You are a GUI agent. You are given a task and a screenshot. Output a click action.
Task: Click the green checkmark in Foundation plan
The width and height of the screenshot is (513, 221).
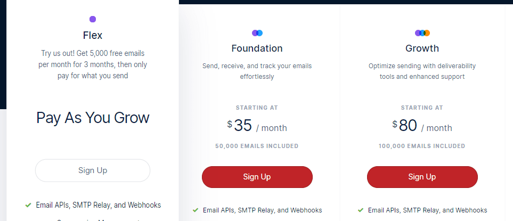[x=196, y=210]
